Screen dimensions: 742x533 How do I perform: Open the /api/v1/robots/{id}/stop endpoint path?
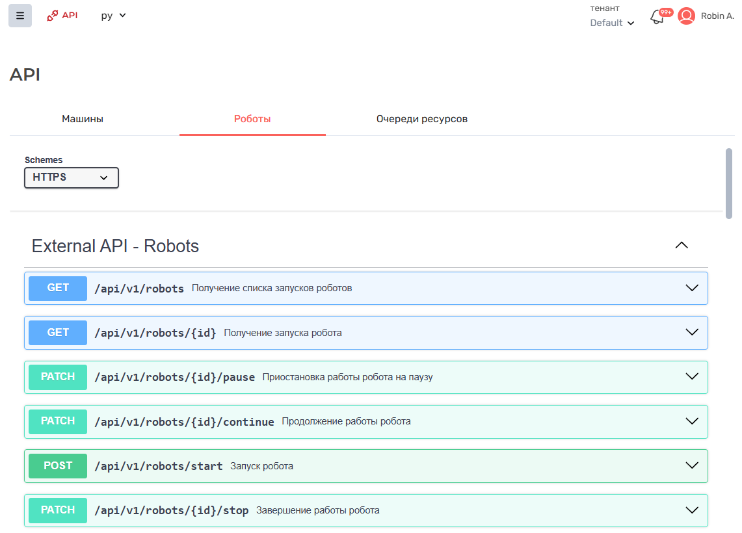[172, 510]
